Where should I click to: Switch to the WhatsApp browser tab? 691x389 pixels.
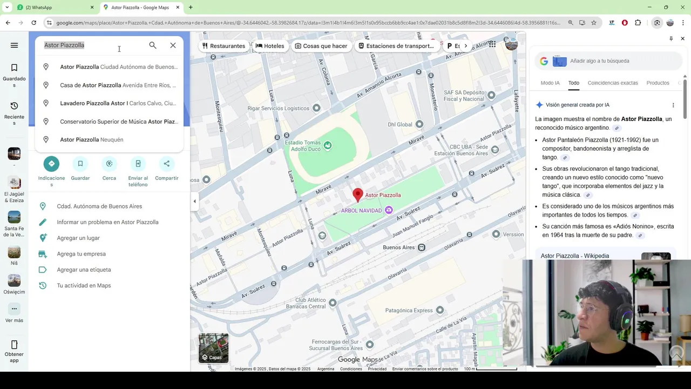(54, 8)
